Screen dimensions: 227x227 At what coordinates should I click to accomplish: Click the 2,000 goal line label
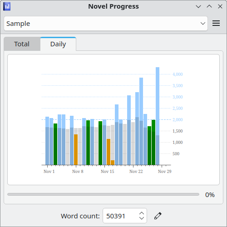pos(178,120)
